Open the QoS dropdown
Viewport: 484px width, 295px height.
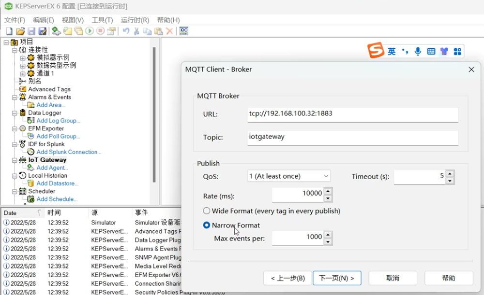(x=288, y=176)
